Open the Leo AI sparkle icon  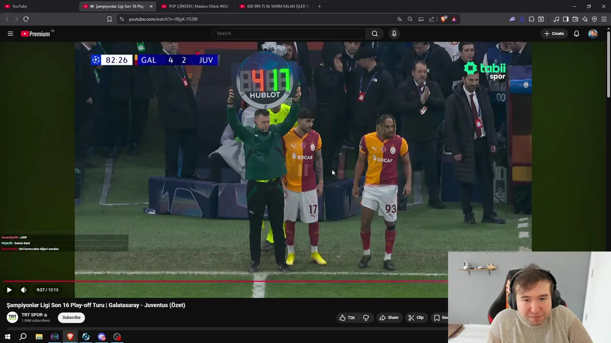click(585, 19)
